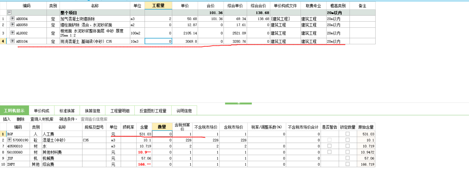The height and width of the screenshot is (188, 469).
Task: Toggle 是否暂估 checkbox for 混凝土(中砂)
Action: coord(329,140)
